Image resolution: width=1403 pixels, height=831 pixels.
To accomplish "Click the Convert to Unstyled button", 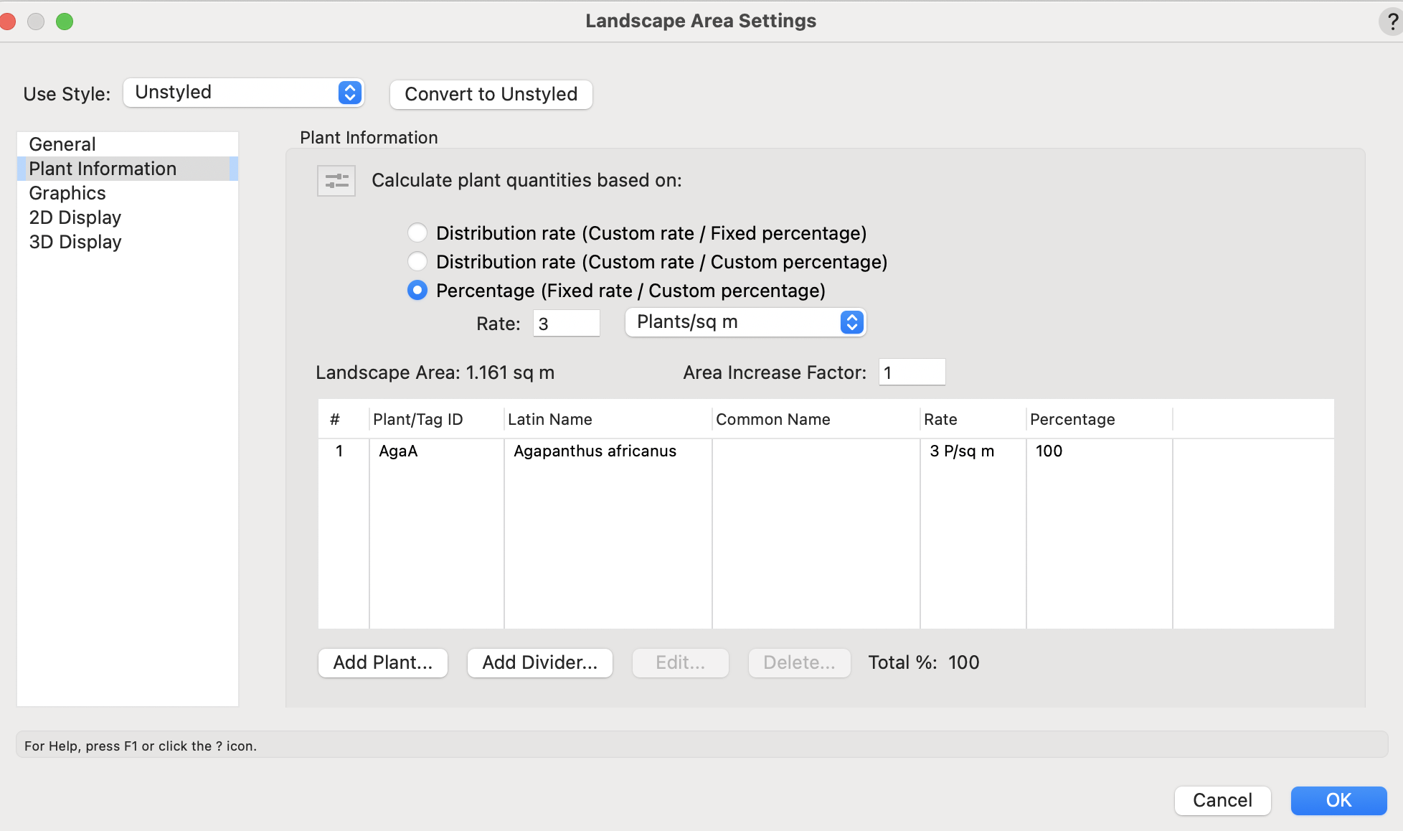I will [x=491, y=94].
